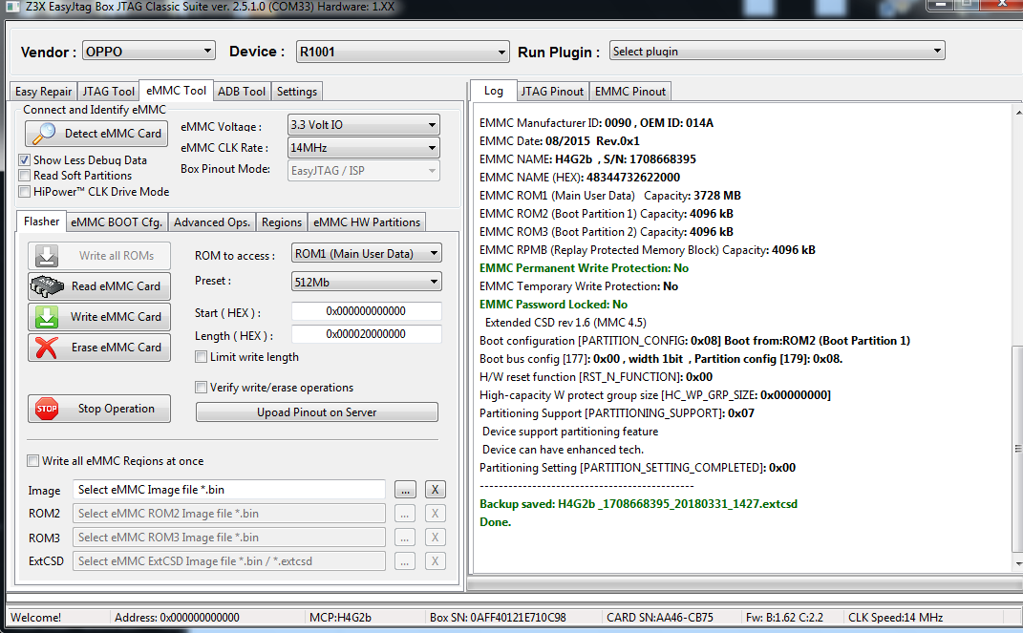The image size is (1023, 633).
Task: Click the red X icon on Erase eMMC Card
Action: [x=46, y=348]
